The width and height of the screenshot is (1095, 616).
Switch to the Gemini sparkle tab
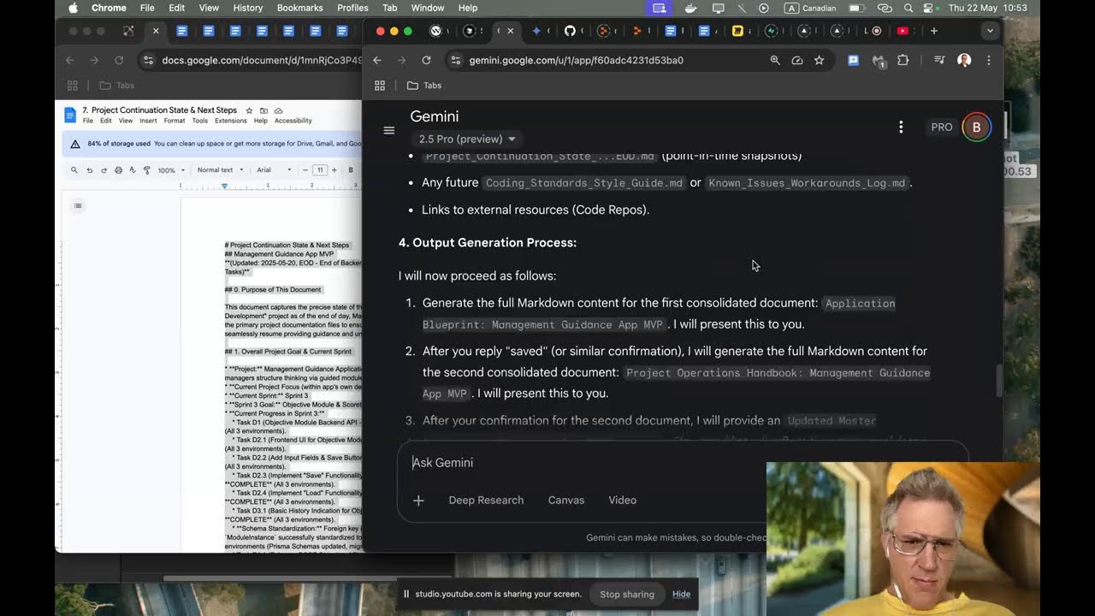[x=536, y=31]
